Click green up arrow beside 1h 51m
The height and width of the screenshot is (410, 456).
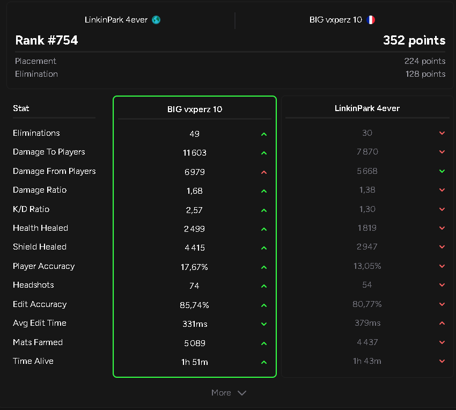(264, 362)
